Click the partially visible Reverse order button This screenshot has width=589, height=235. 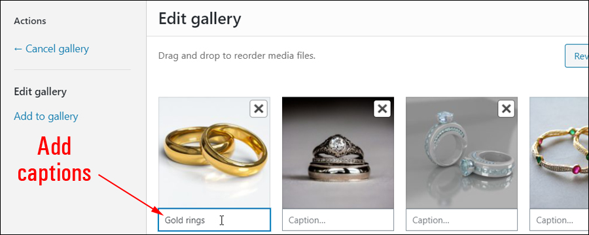[577, 56]
